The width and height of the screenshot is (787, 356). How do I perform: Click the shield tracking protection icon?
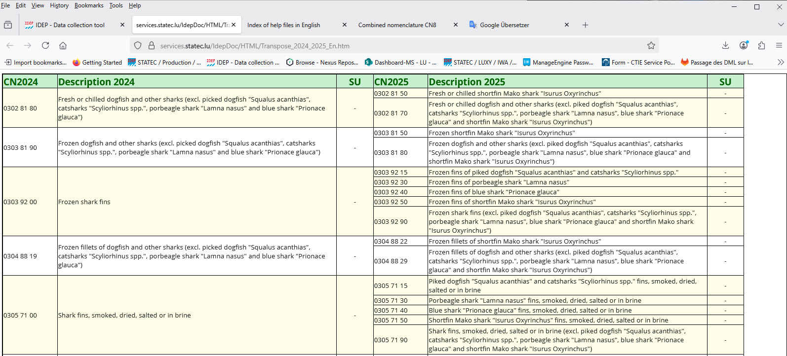138,45
